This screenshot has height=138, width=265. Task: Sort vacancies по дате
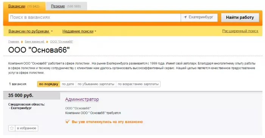coord(68,84)
